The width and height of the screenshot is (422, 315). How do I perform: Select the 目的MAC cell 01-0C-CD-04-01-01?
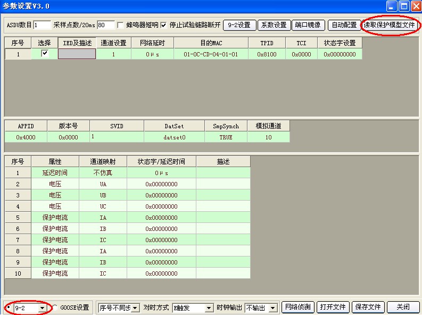click(211, 54)
